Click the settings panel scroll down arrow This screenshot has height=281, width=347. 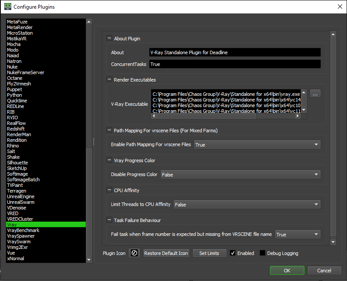pyautogui.click(x=333, y=242)
